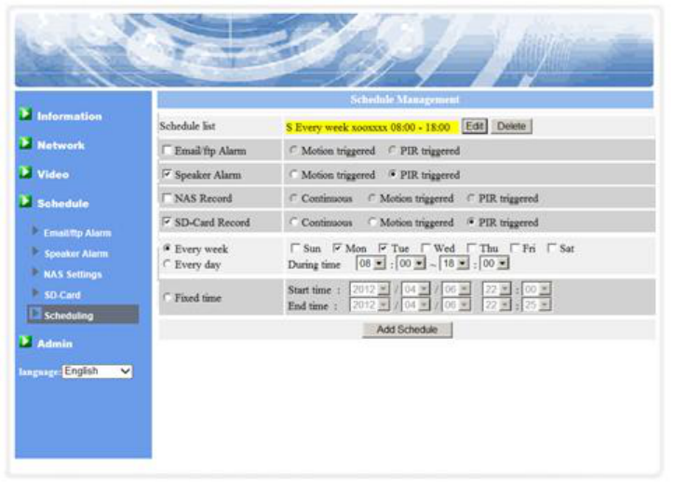
Task: Check the Thu day checkbox
Action: click(x=472, y=248)
